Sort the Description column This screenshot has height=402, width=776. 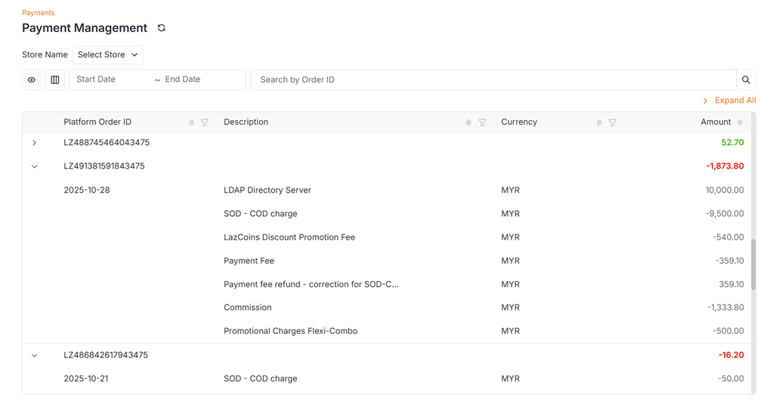tap(468, 122)
